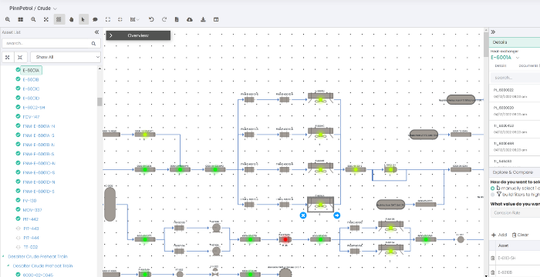The height and width of the screenshot is (277, 540).
Task: Open the Show All dropdown
Action: (66, 57)
